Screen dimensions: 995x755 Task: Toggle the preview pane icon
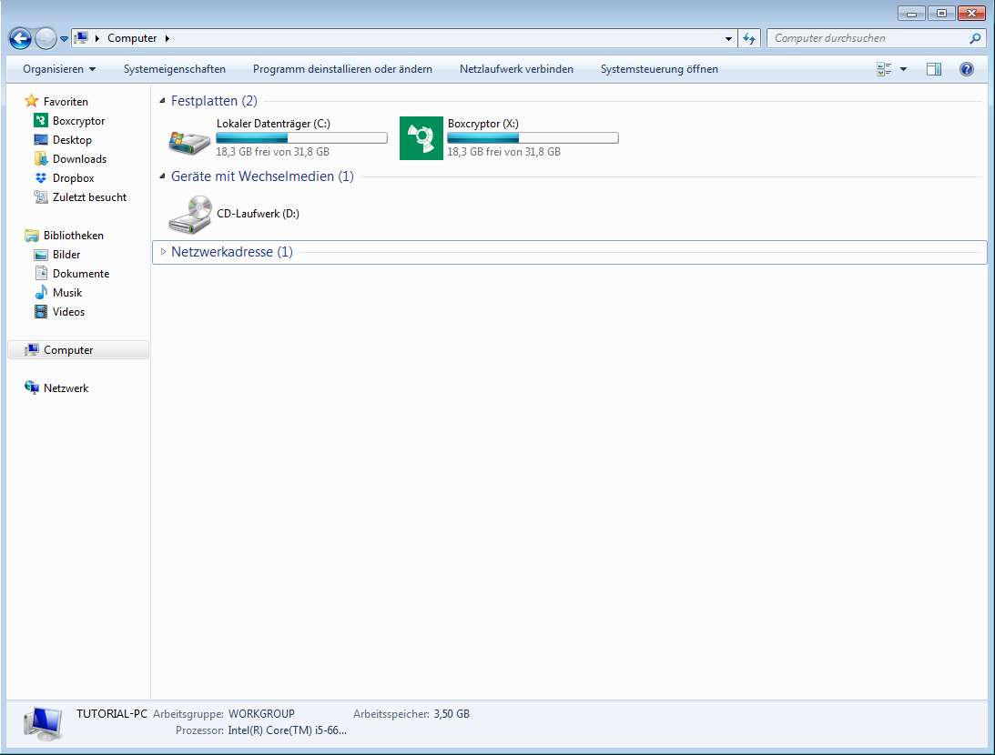tap(934, 69)
